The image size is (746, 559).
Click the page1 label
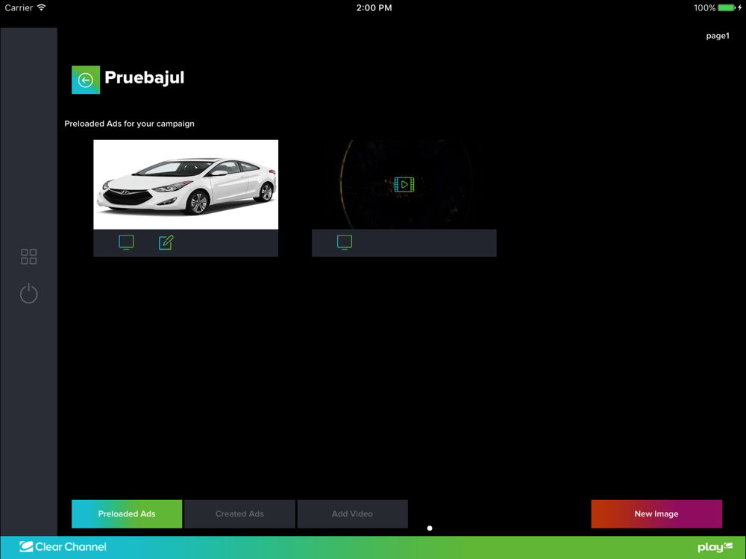(718, 36)
